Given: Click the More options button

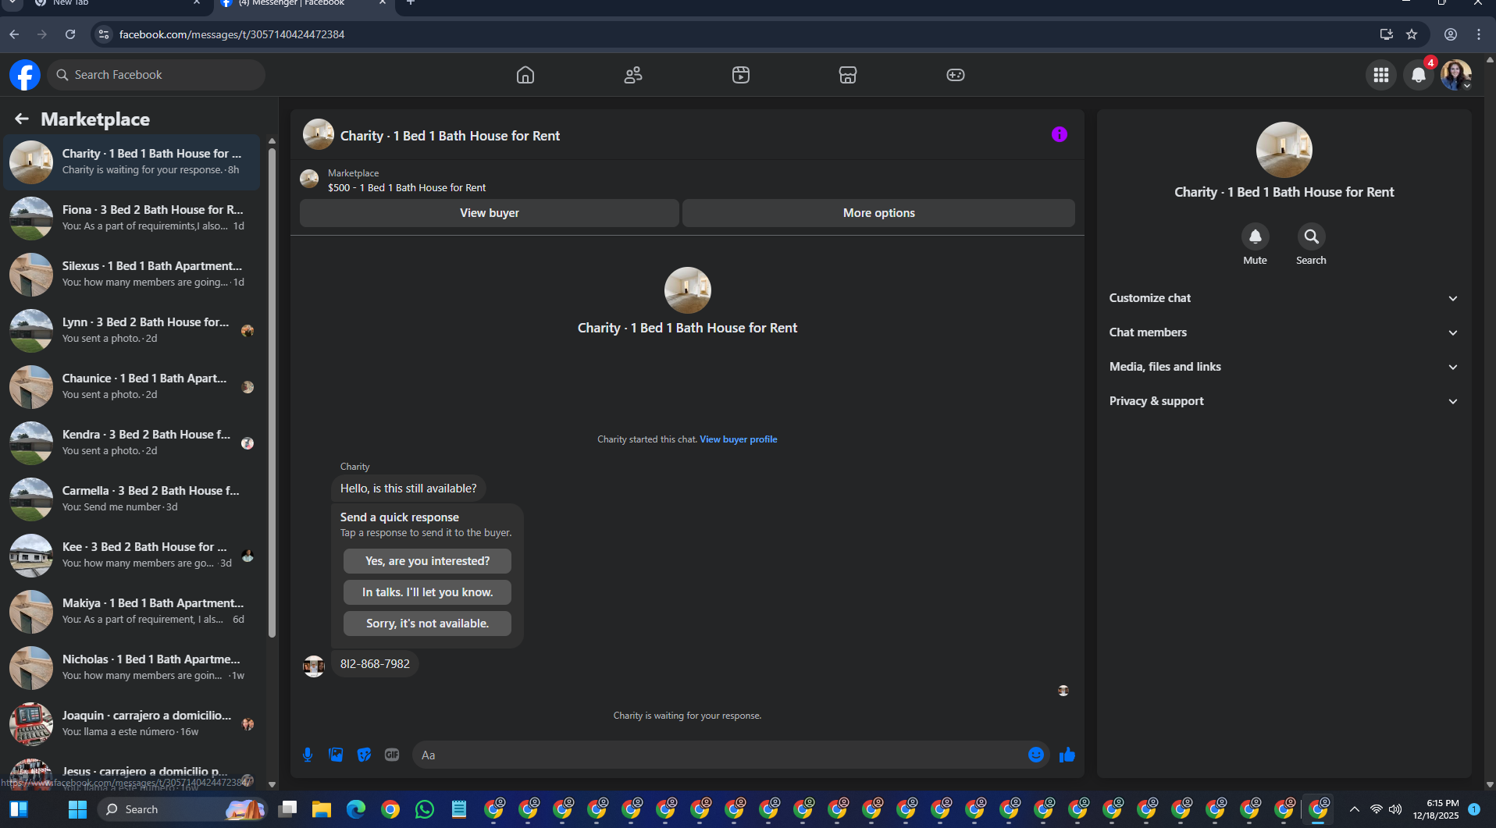Looking at the screenshot, I should click(878, 213).
